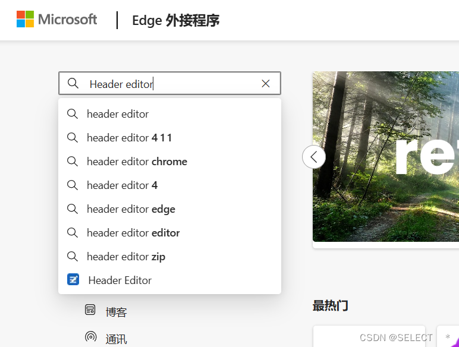Screen dimensions: 459x347
Task: Click the search icon beside "header editor chrome"
Action: pos(73,161)
